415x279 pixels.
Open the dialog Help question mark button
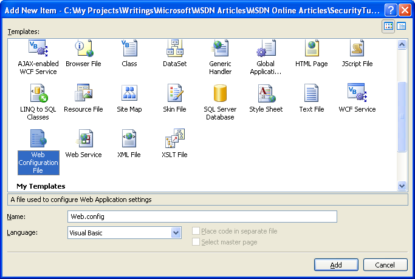391,10
